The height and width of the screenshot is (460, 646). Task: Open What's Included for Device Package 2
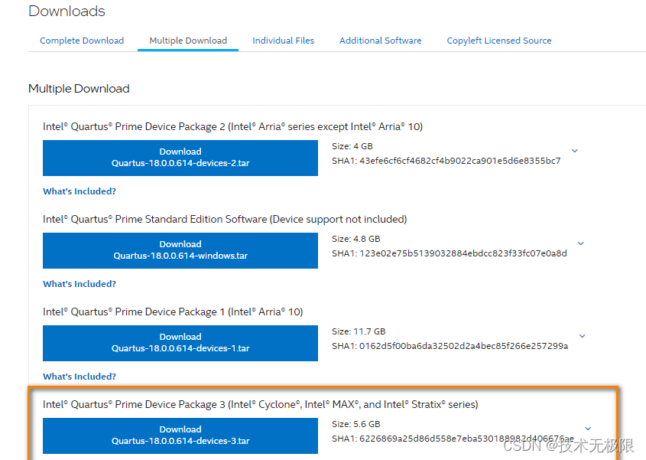(80, 191)
